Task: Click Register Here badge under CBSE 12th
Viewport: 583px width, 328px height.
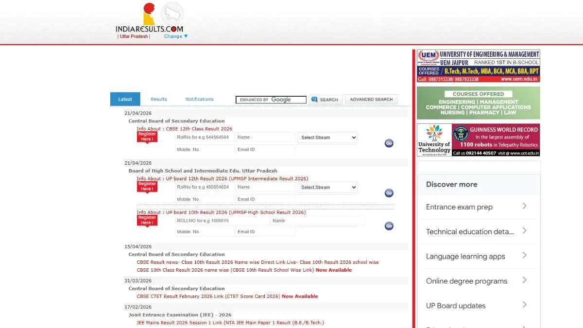Action: coord(147,137)
